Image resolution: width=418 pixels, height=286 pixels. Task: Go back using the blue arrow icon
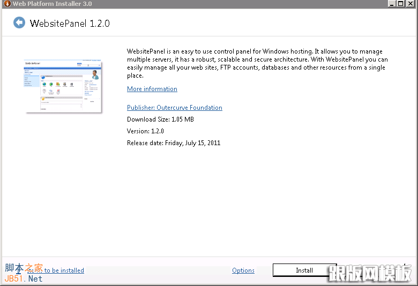[19, 22]
